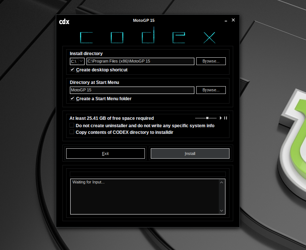Click the cdx logo icon
This screenshot has height=250, width=306.
64,22
